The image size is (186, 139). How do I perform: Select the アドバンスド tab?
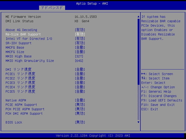(x=52, y=8)
